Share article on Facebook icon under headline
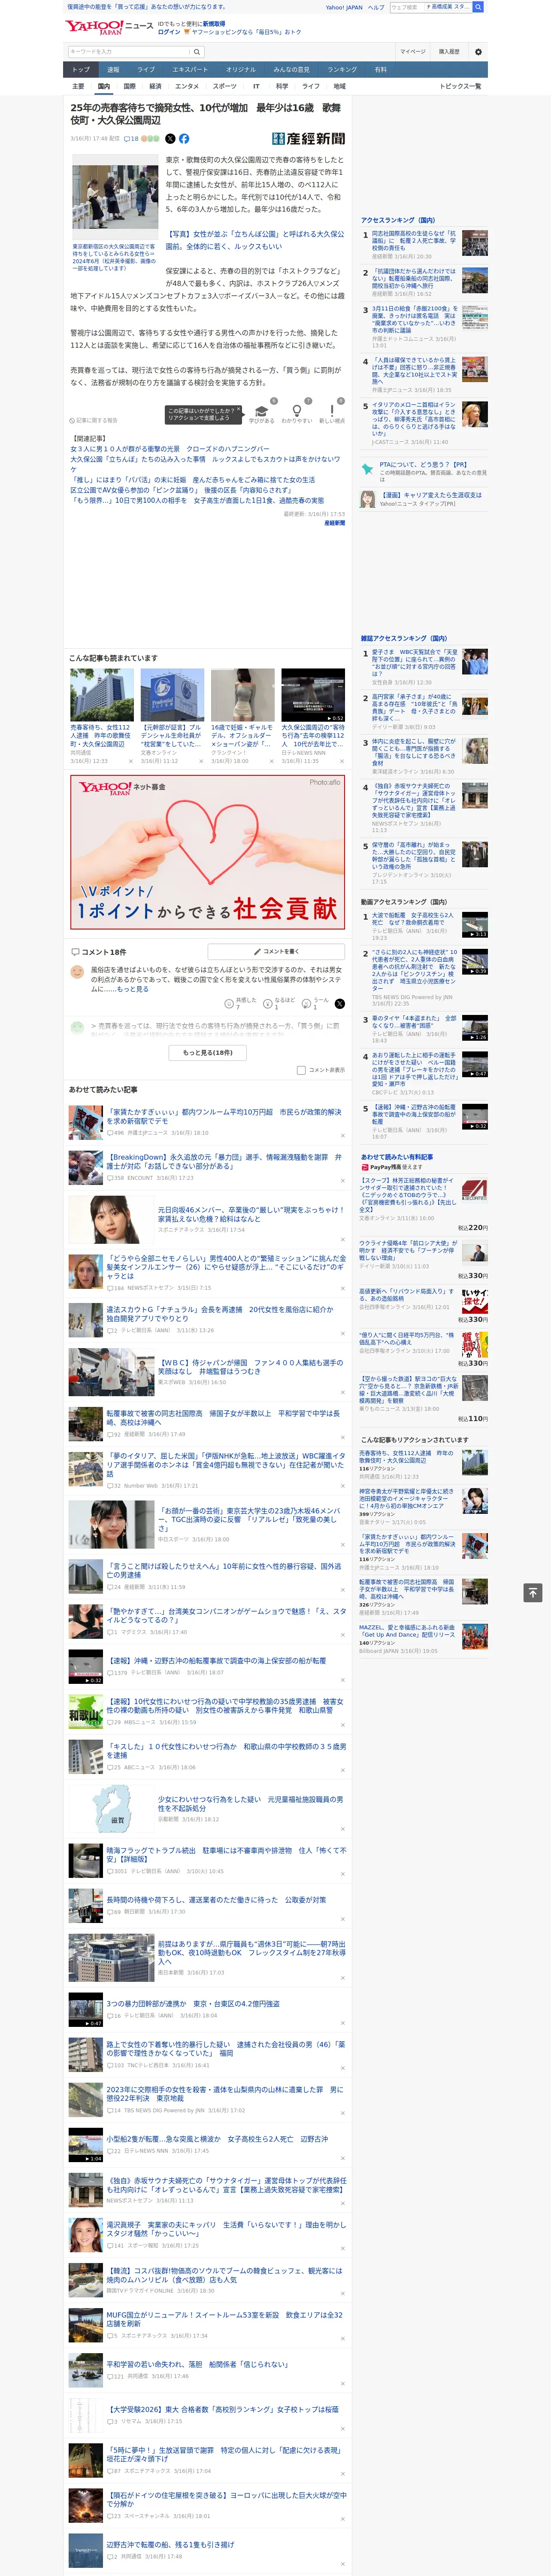551x2576 pixels. [184, 139]
